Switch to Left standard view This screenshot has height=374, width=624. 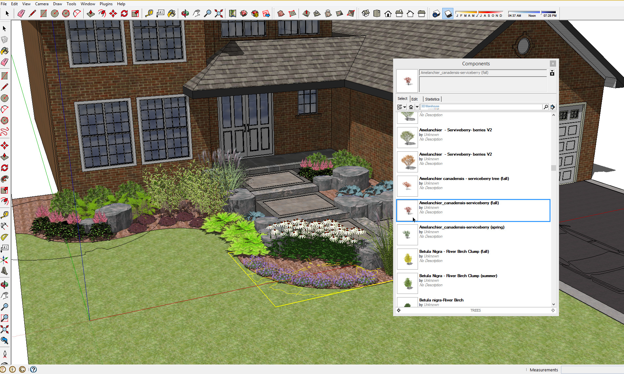[x=422, y=13]
